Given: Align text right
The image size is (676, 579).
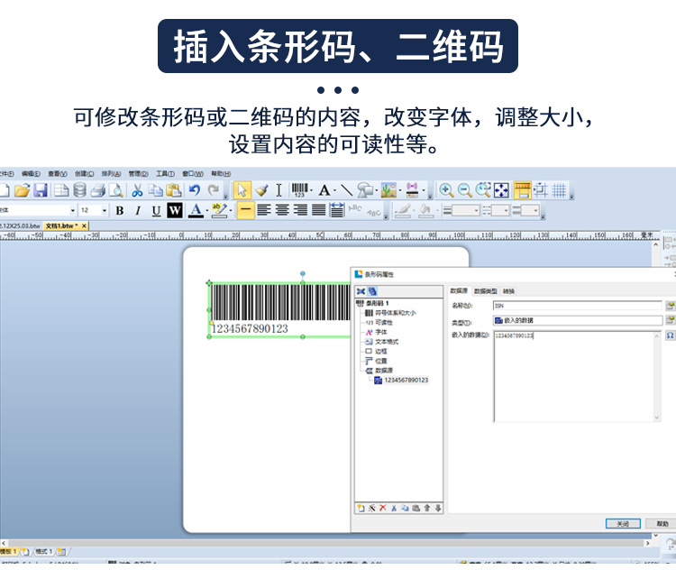Looking at the screenshot, I should tap(300, 210).
